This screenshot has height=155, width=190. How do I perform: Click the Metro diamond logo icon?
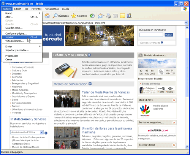click(x=170, y=89)
